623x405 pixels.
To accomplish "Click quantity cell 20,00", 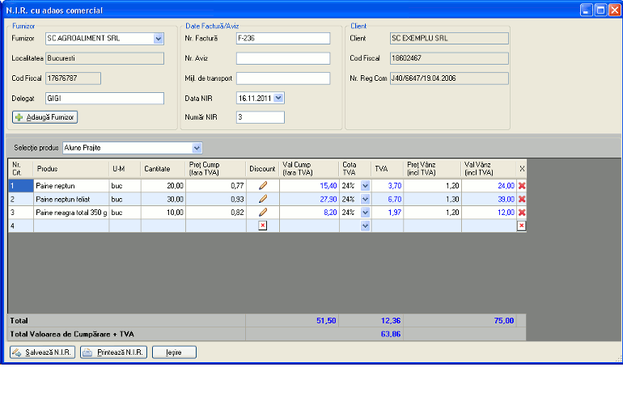I will pyautogui.click(x=163, y=185).
